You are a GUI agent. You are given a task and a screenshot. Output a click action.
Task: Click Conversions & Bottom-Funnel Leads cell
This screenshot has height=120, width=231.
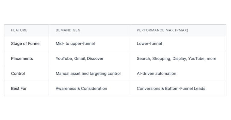click(x=171, y=88)
